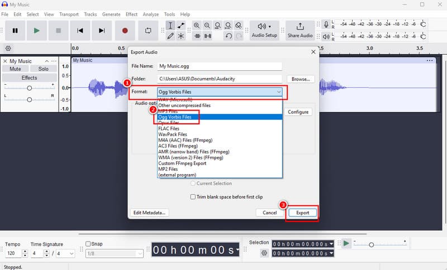Toggle the Loop playback button

pyautogui.click(x=148, y=31)
